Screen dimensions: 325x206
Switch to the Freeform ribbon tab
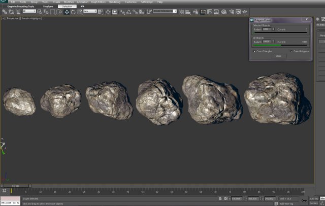(48, 6)
